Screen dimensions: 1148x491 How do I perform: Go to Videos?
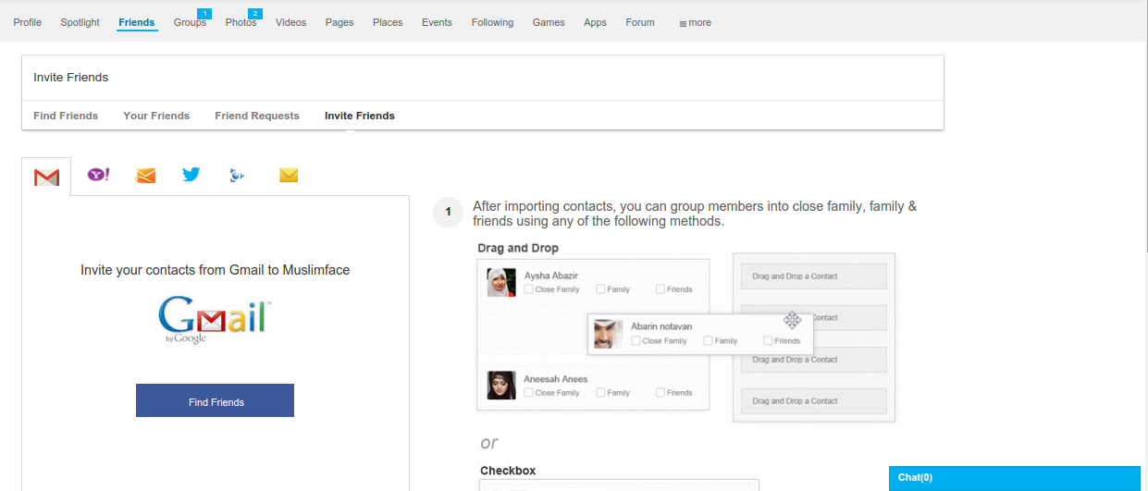(x=290, y=22)
